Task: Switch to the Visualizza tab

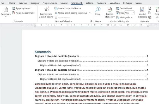Action: 115,3
